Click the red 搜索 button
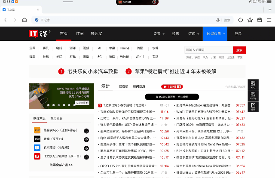Screen dimensions: 275x178 pos(239,50)
